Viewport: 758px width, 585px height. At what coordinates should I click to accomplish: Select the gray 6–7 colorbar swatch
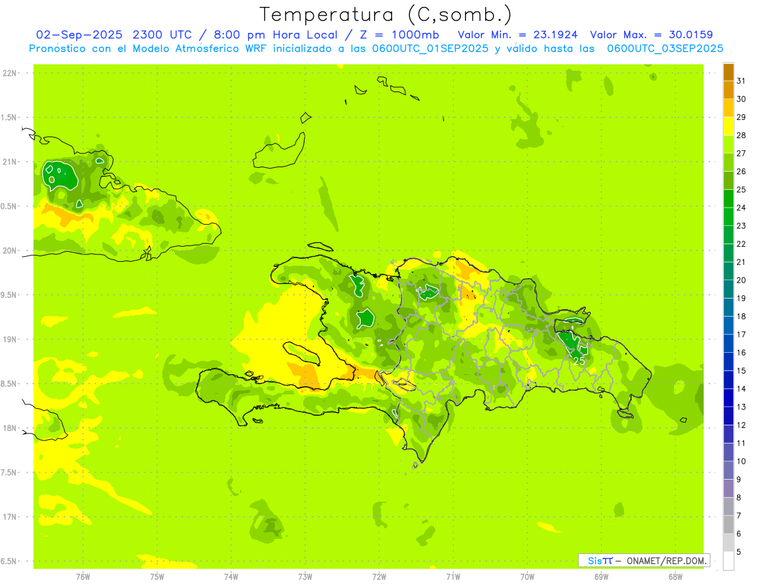pos(728,524)
